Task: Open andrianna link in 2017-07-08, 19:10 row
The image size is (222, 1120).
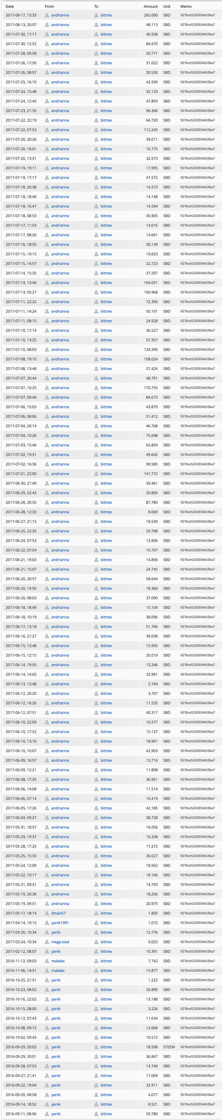Action: click(x=60, y=359)
